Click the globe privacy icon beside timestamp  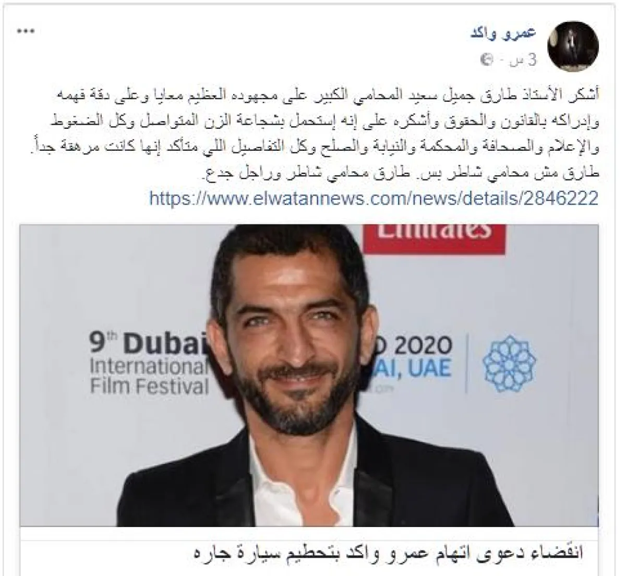(488, 60)
